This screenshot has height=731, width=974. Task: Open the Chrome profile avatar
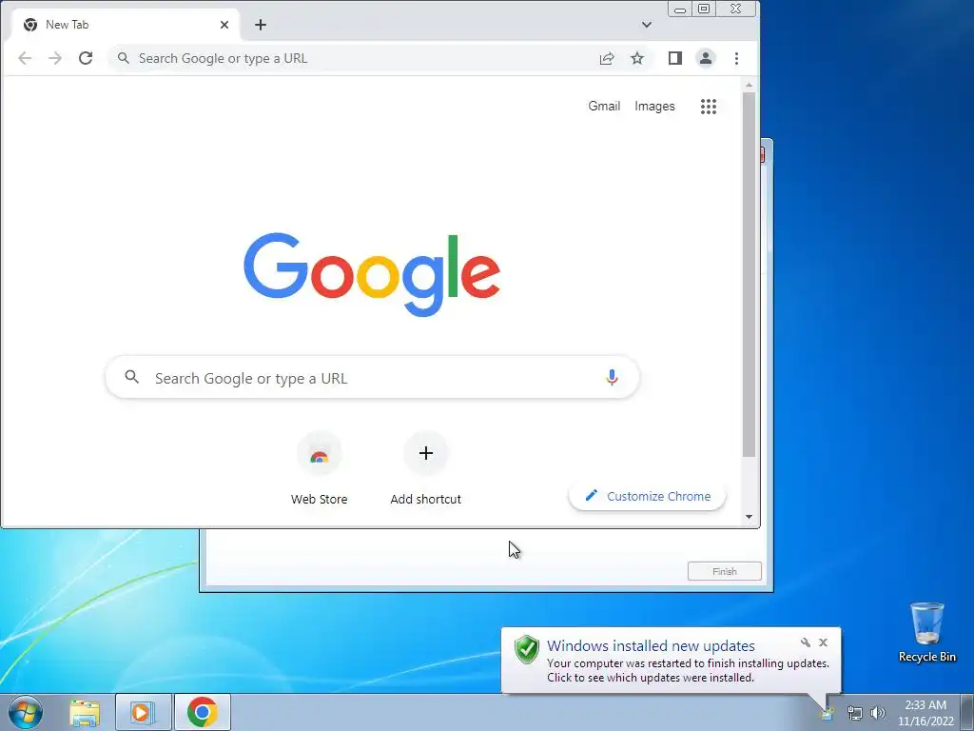click(x=706, y=58)
